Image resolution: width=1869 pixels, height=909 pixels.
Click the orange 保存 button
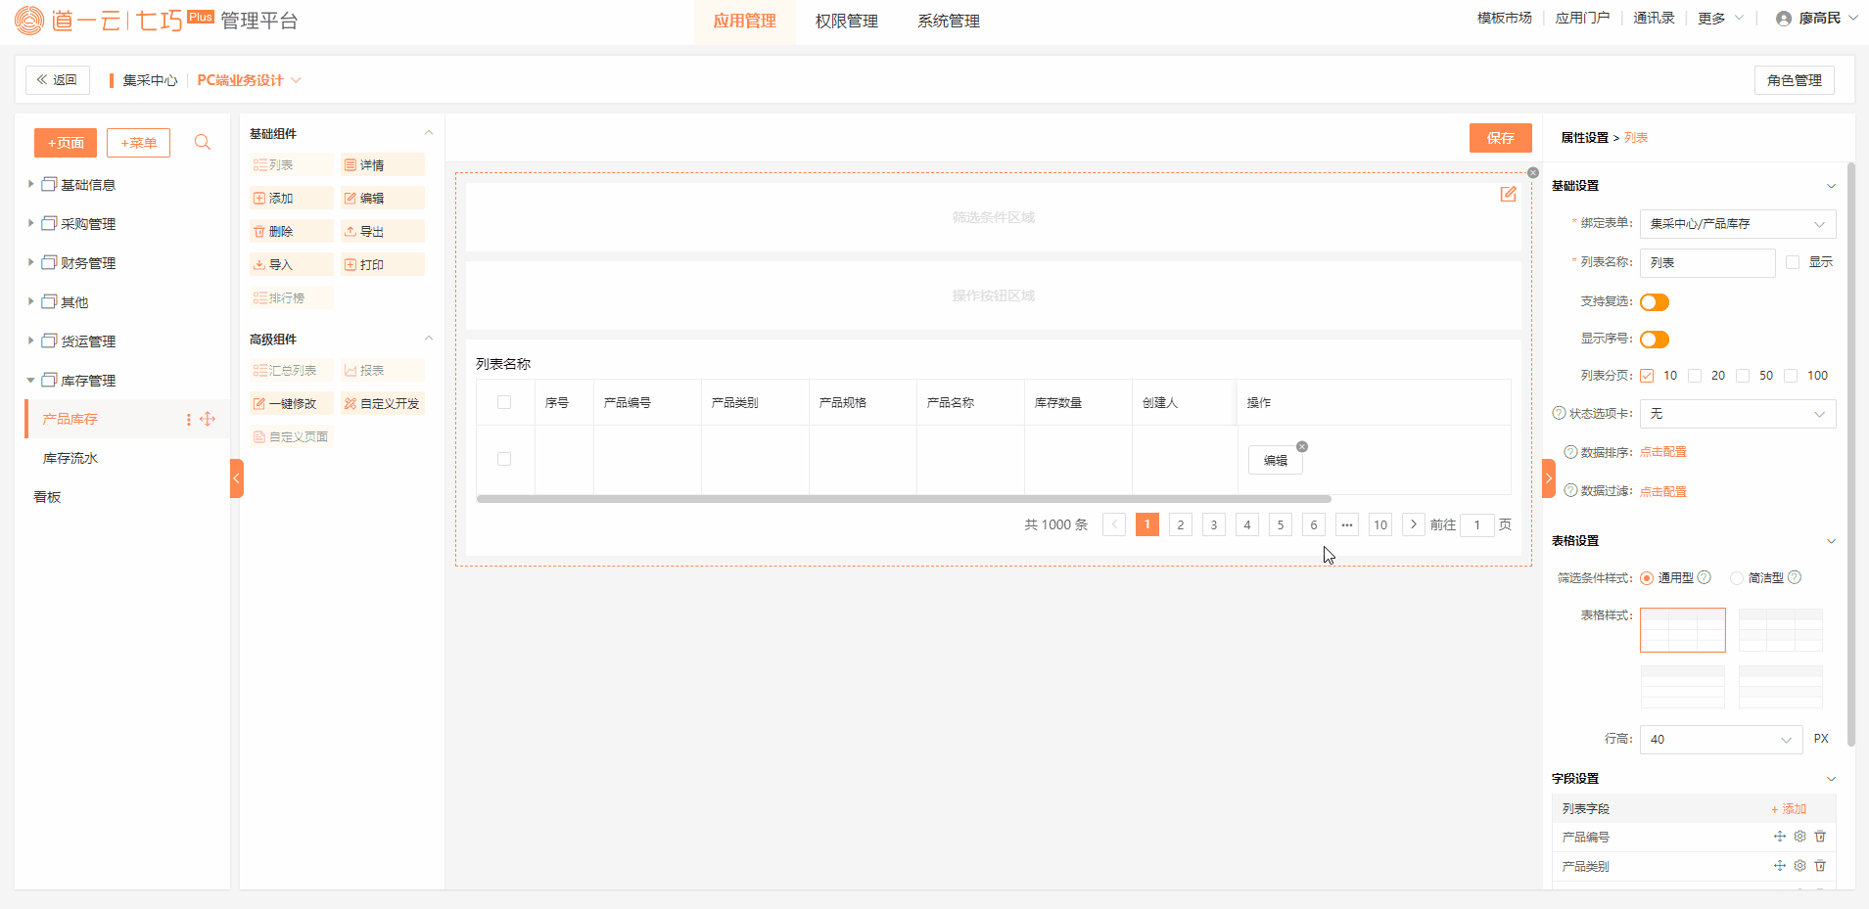pos(1500,138)
